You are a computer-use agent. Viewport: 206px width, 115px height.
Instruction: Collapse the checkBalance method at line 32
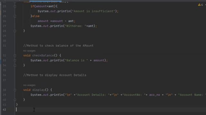(x=15, y=55)
